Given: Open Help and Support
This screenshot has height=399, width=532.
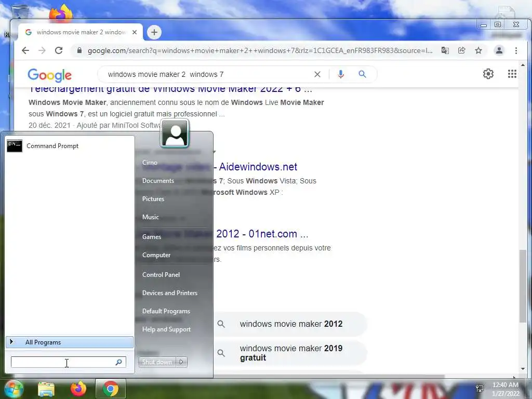Looking at the screenshot, I should 166,329.
